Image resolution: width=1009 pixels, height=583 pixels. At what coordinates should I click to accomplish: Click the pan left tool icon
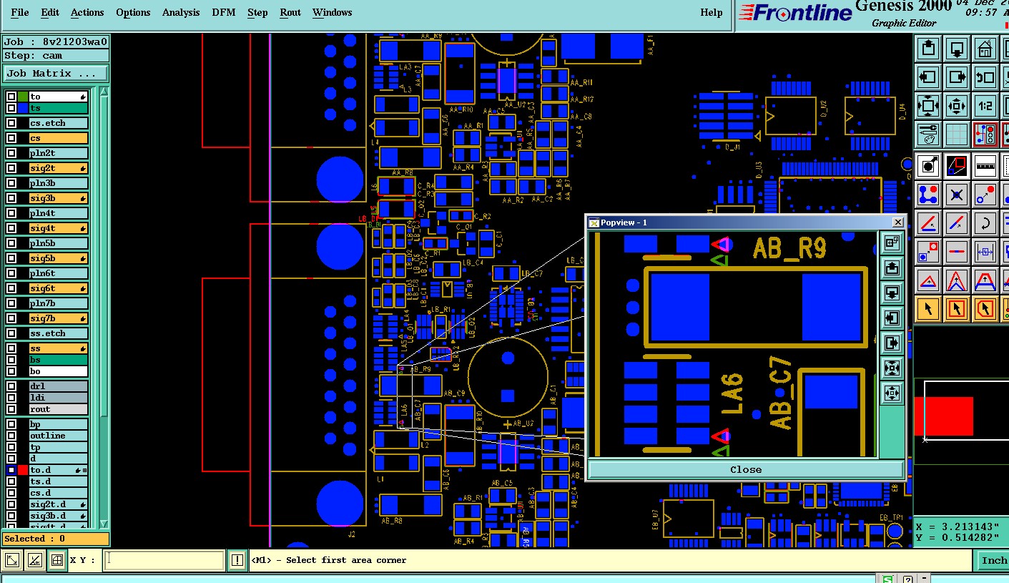coord(928,77)
